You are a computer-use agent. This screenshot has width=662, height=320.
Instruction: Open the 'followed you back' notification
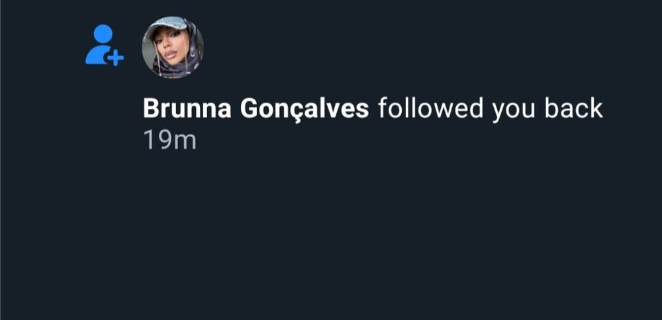(373, 109)
